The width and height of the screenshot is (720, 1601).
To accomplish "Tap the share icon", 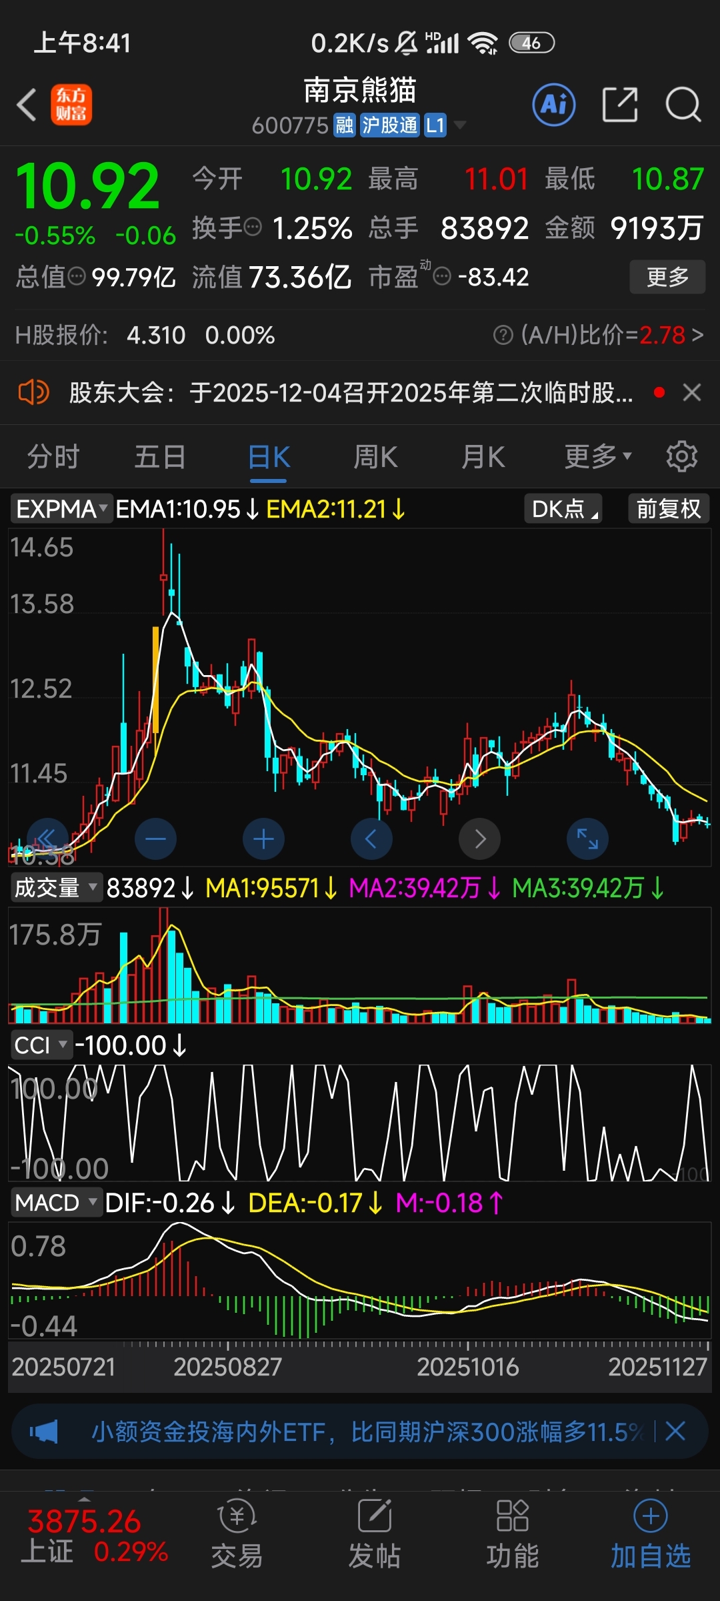I will click(620, 105).
